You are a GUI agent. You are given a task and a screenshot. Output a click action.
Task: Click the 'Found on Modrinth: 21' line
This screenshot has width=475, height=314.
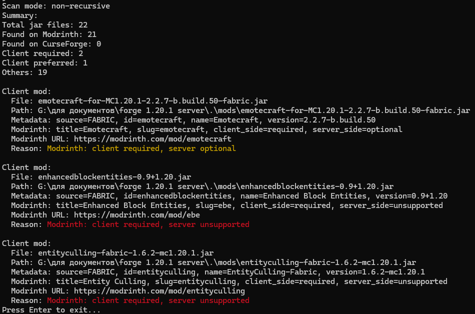[49, 34]
